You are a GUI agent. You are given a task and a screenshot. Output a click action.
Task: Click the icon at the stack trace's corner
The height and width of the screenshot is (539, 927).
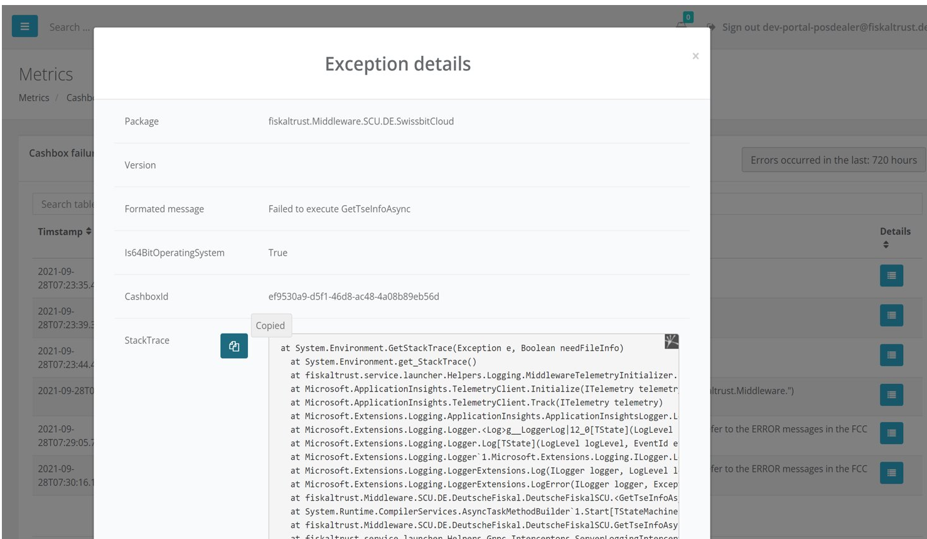(671, 341)
